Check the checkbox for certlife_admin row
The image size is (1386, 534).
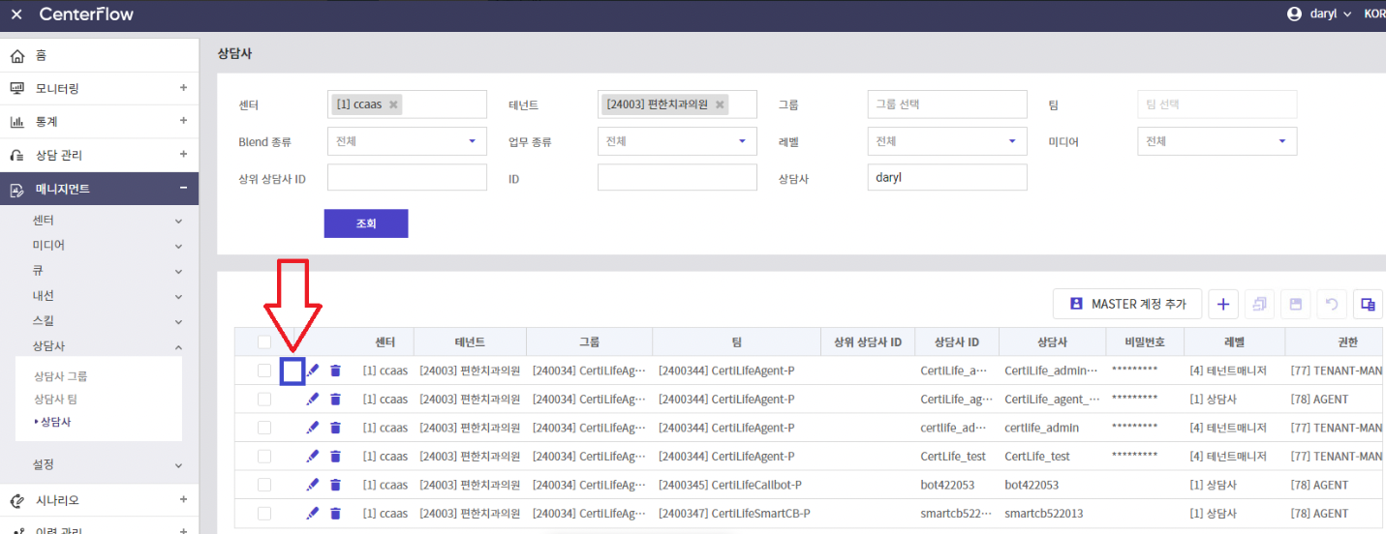[264, 428]
